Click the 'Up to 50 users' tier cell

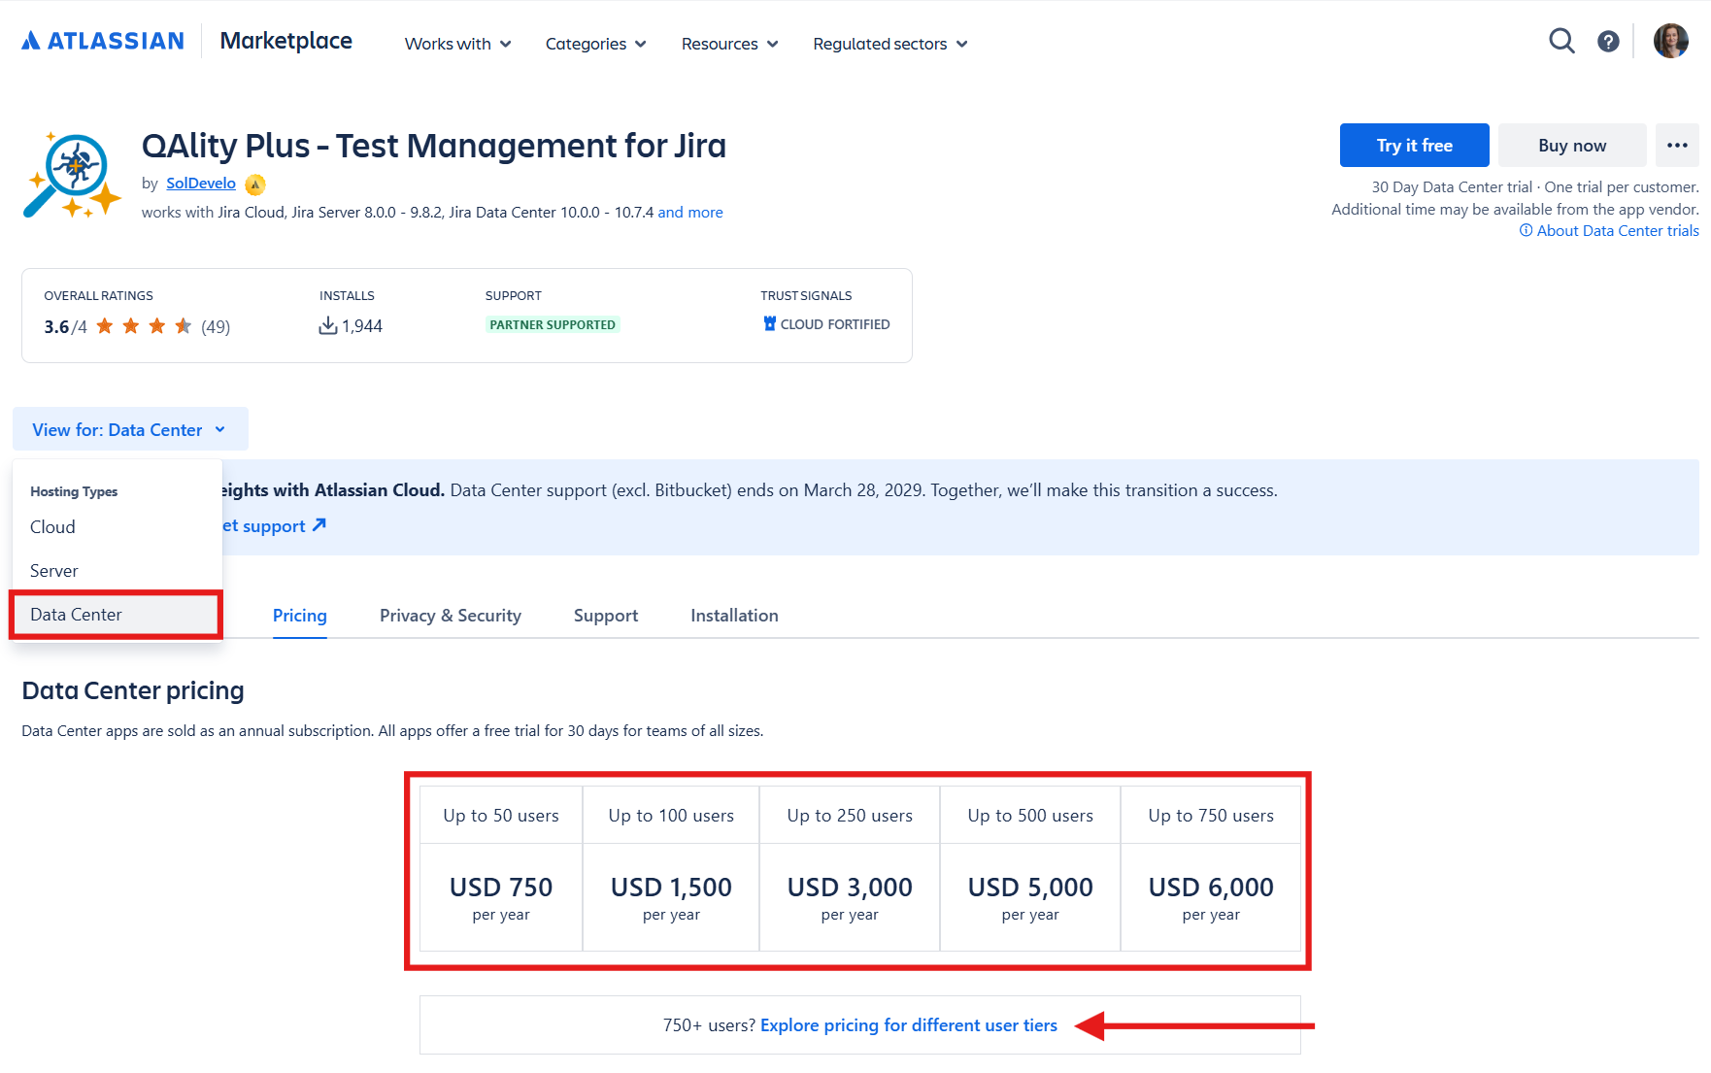click(501, 816)
